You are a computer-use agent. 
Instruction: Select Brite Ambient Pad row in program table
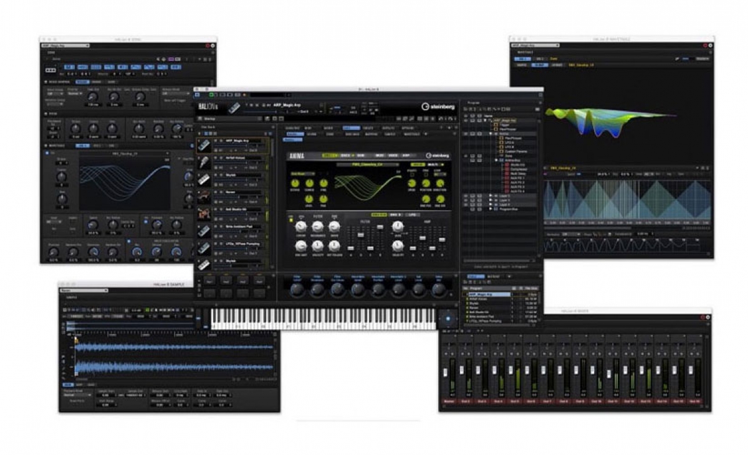point(502,316)
